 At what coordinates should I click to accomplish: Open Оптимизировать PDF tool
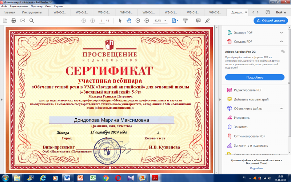[246, 136]
